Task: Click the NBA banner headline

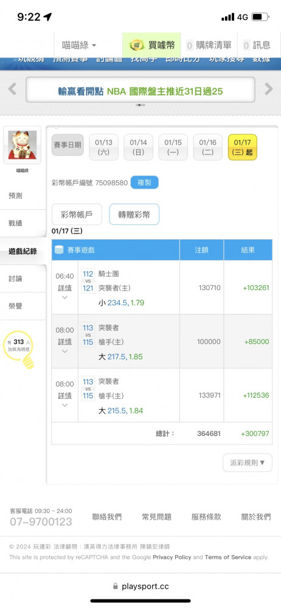Action: 140,92
